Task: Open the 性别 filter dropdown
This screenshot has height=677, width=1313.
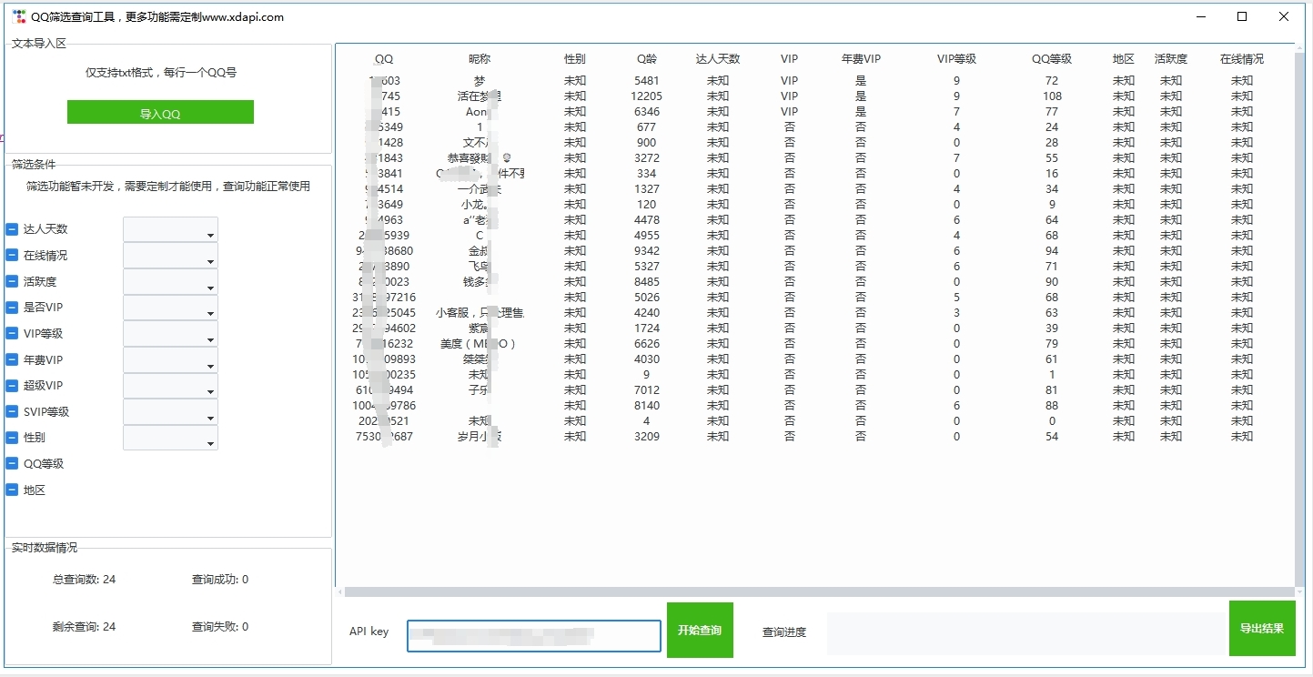Action: [170, 438]
